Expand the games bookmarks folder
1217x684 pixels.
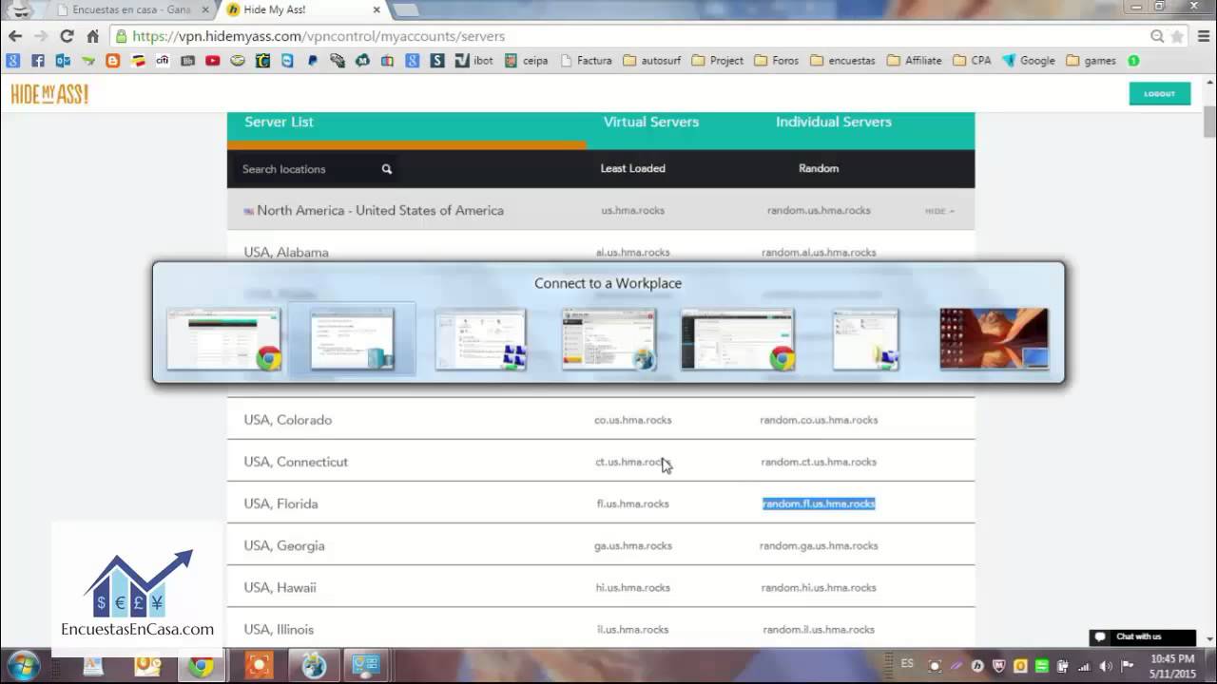[1091, 60]
